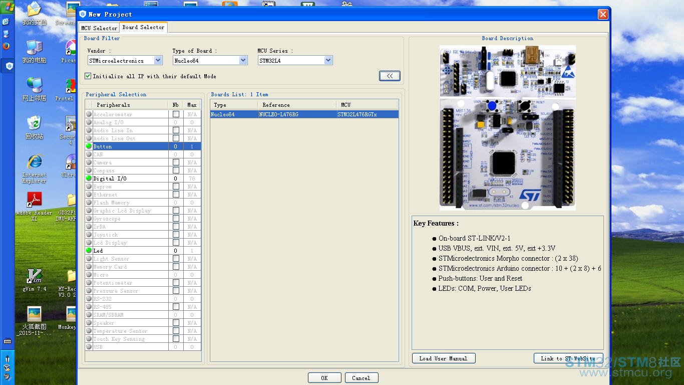
Task: Click the shield app button in taskbar
Action: click(x=9, y=66)
